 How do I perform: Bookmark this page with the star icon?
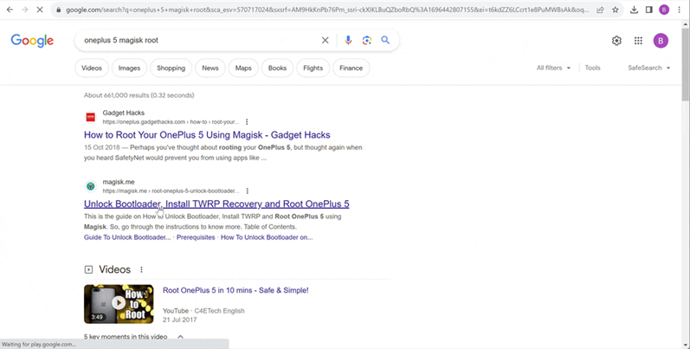coord(616,10)
